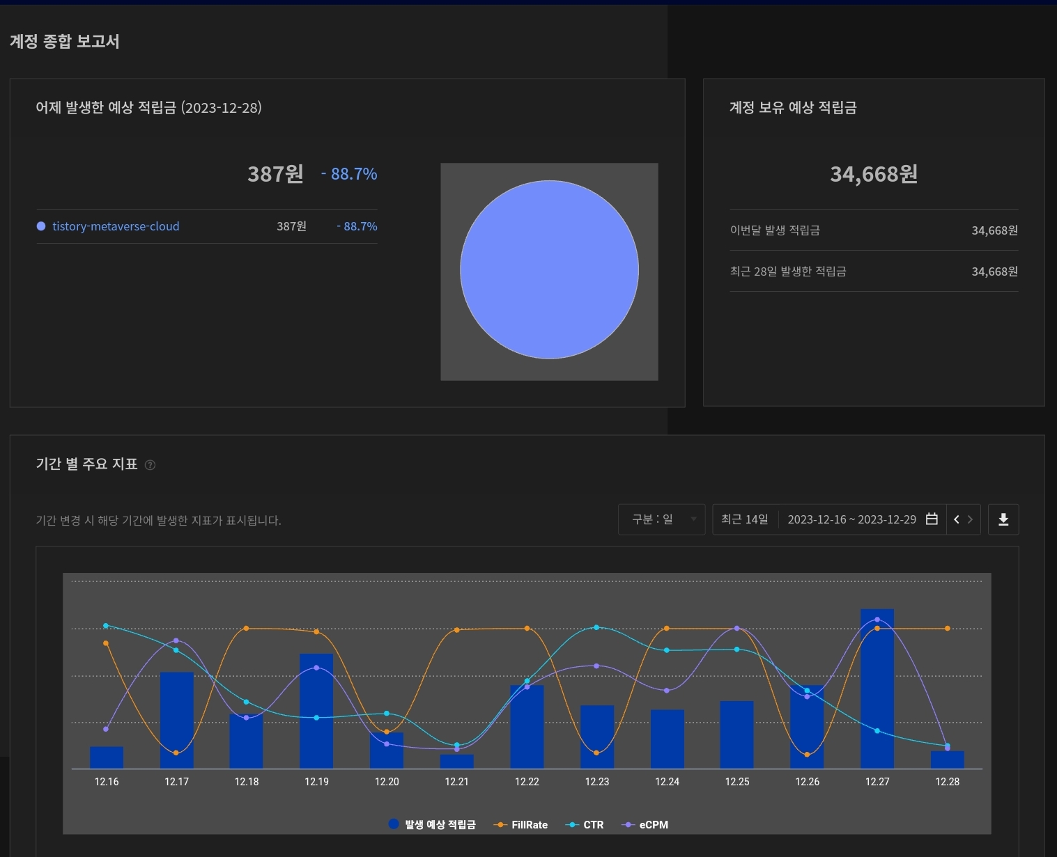
Task: Select the 12.22 revenue bar
Action: pyautogui.click(x=527, y=727)
